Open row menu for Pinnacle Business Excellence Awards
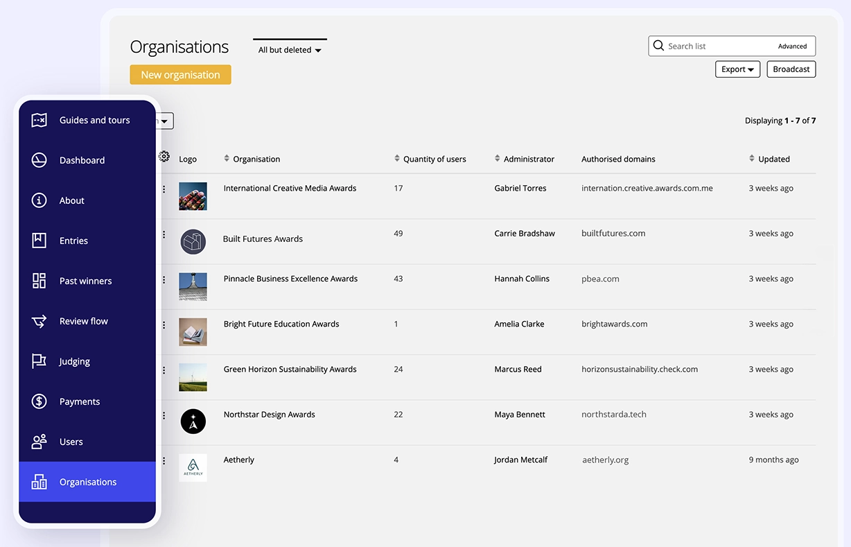The image size is (851, 547). pyautogui.click(x=164, y=279)
